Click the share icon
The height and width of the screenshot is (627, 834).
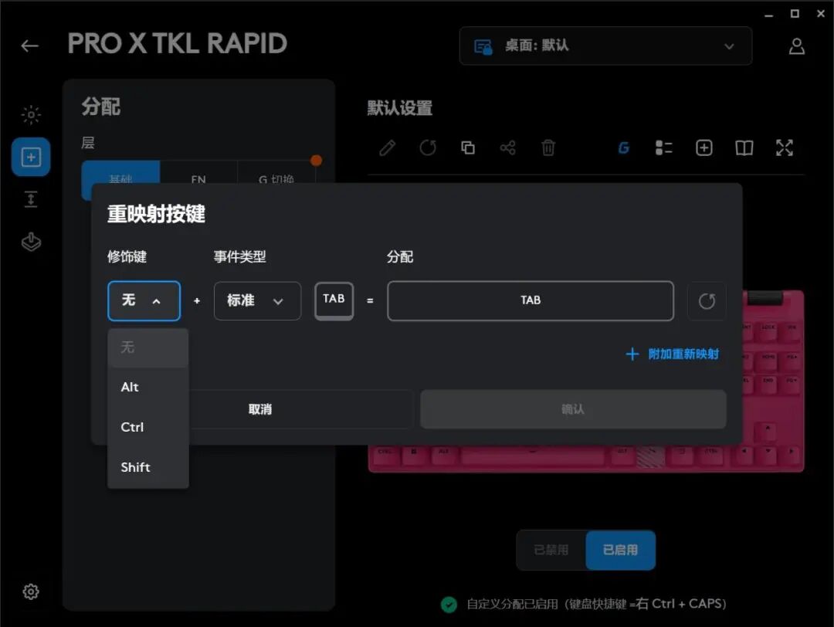507,147
